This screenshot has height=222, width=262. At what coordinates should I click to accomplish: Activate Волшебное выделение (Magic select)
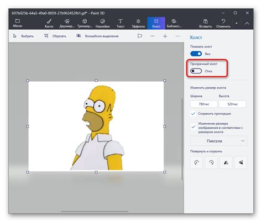(x=97, y=36)
